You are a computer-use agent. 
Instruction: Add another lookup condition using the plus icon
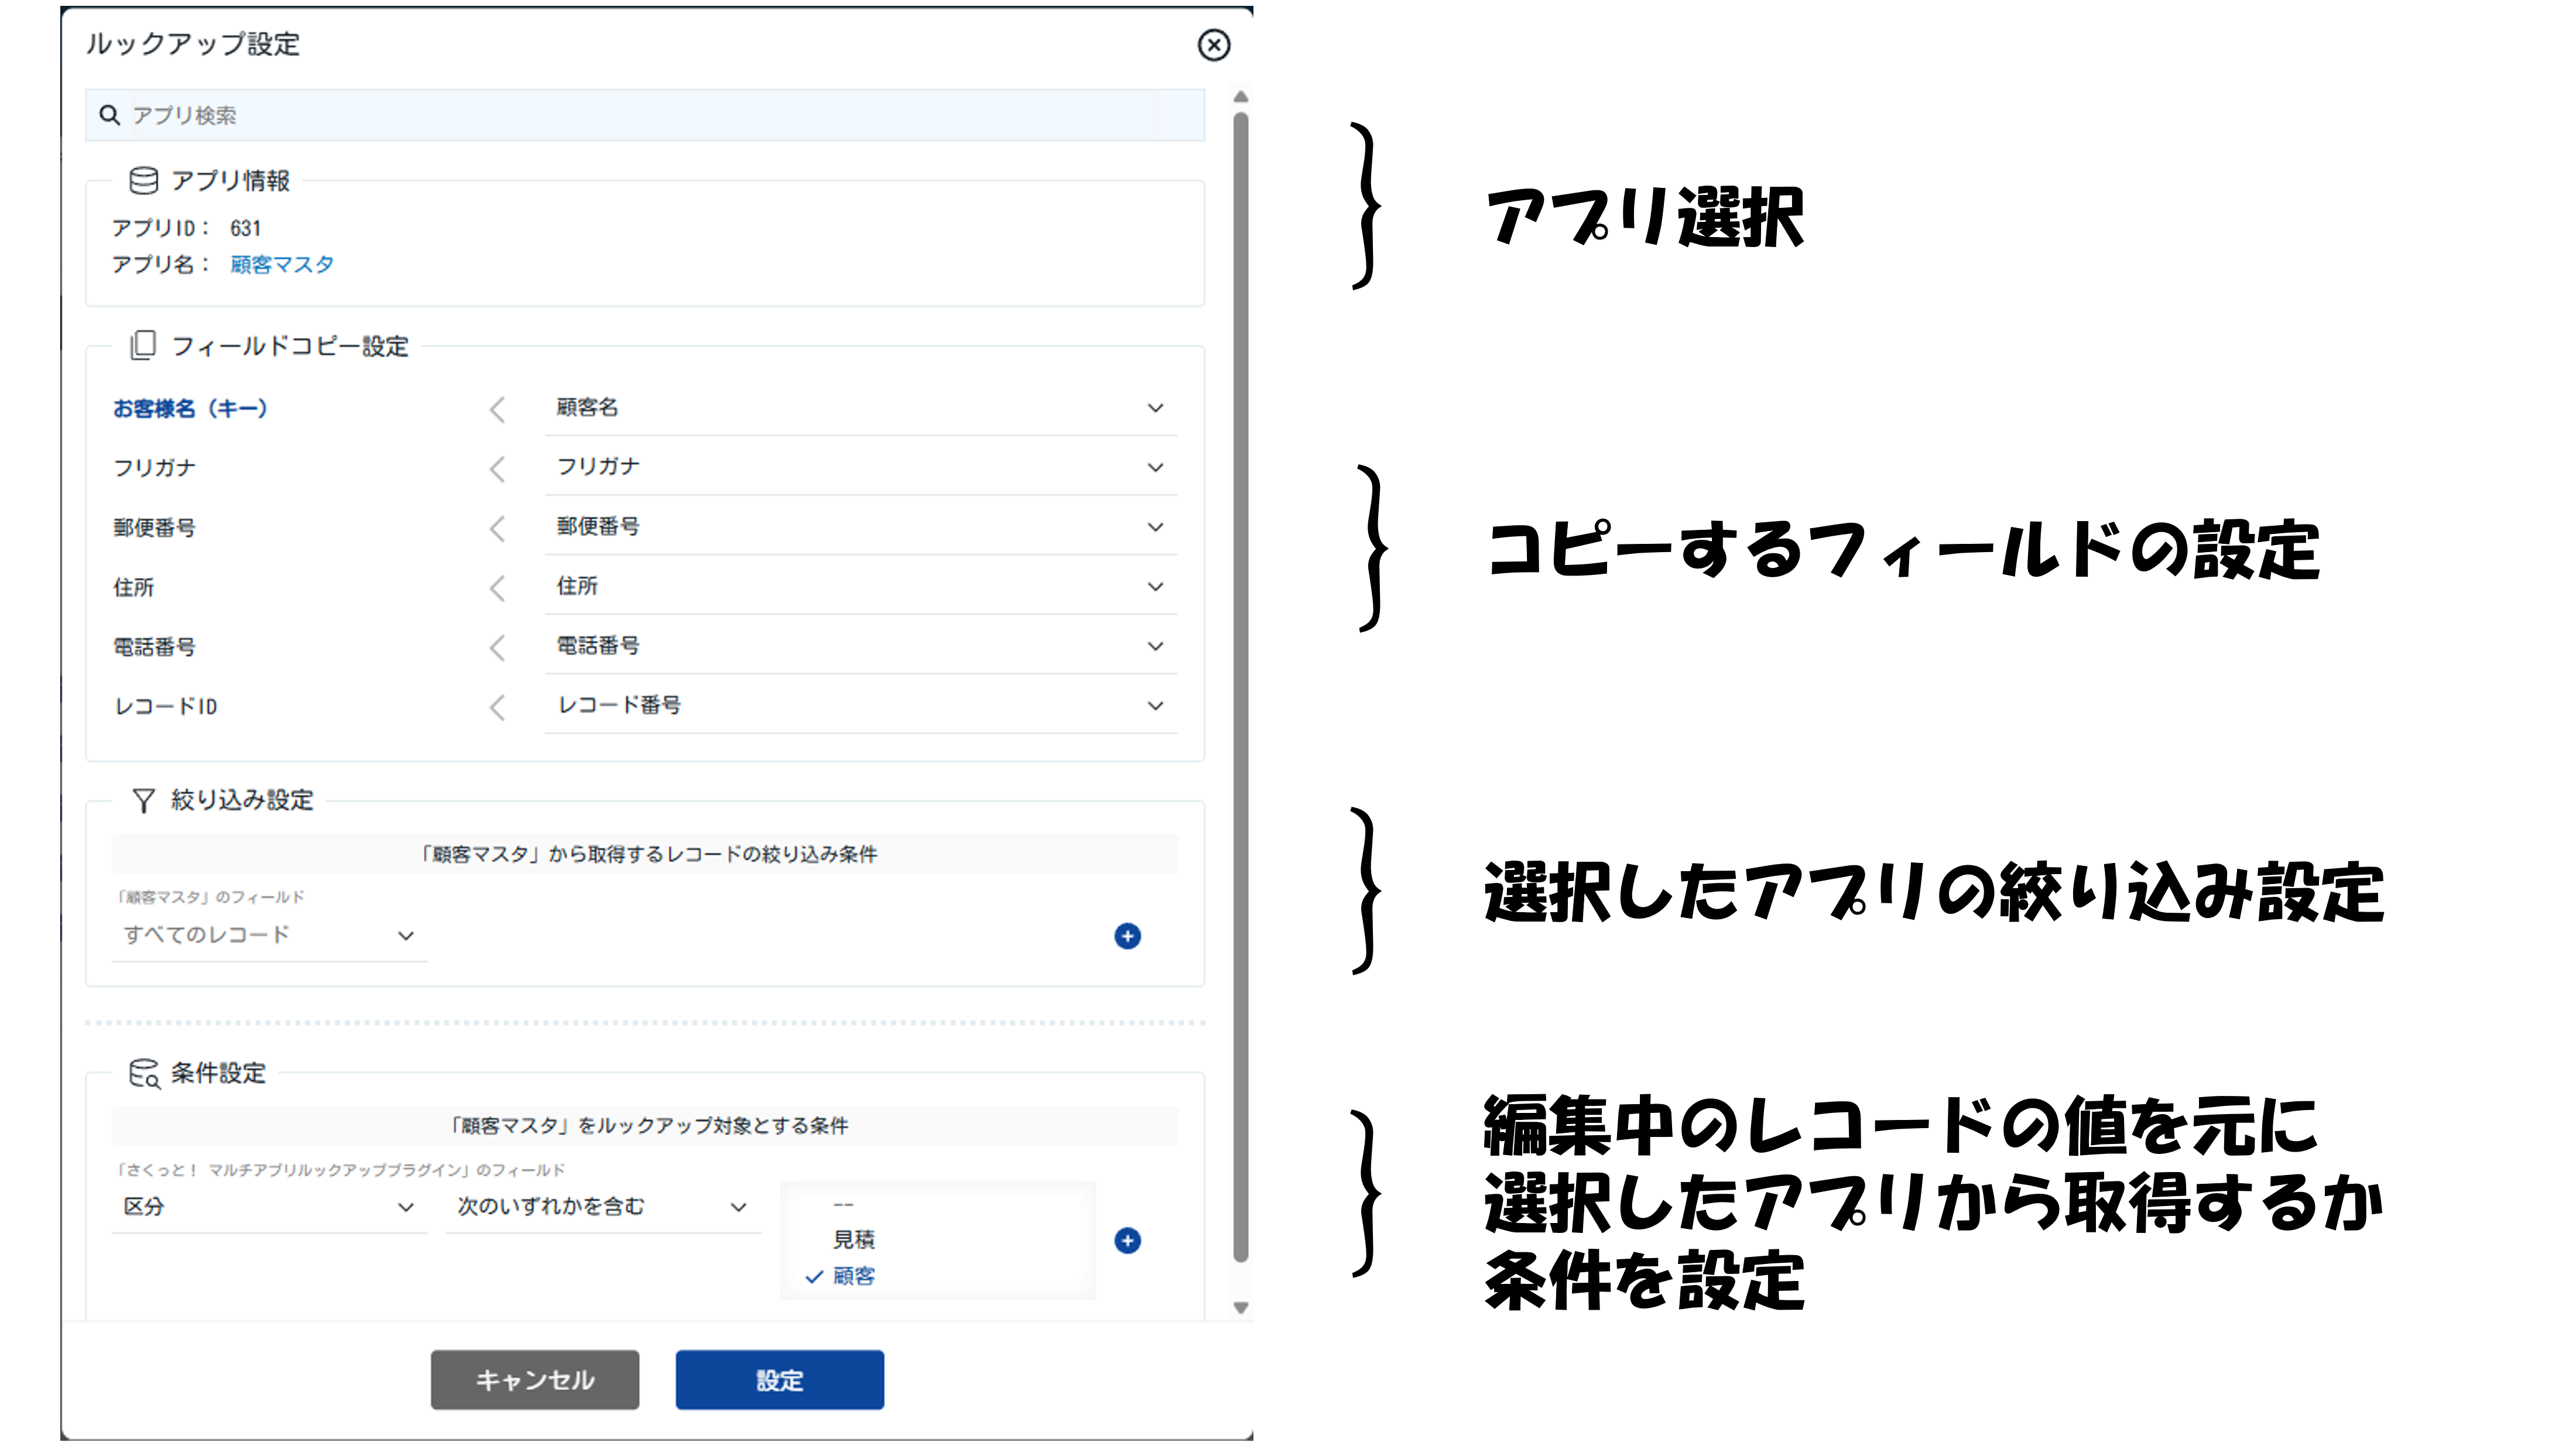pos(1127,1240)
